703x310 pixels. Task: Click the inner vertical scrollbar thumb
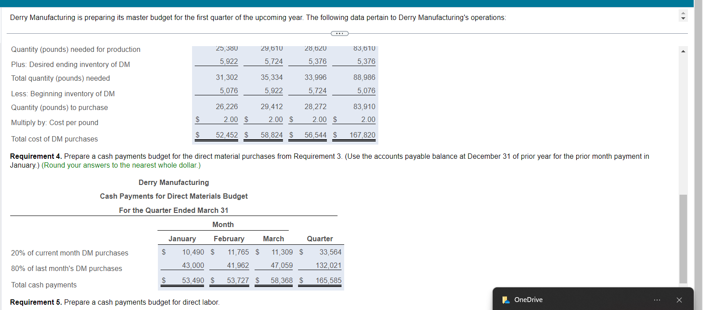[683, 239]
